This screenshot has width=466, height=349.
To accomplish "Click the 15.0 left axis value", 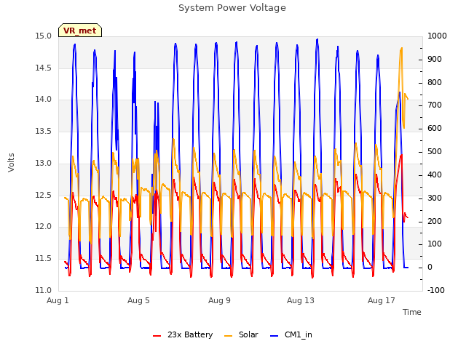I will [44, 36].
